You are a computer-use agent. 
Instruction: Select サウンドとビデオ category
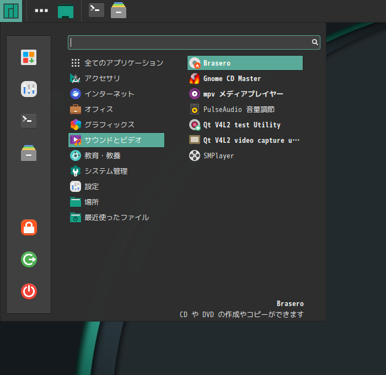(x=116, y=140)
